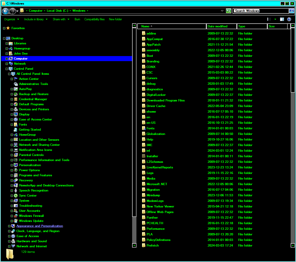Expand the Computer node
Image resolution: width=296 pixels, height=262 pixels.
[x=7, y=59]
